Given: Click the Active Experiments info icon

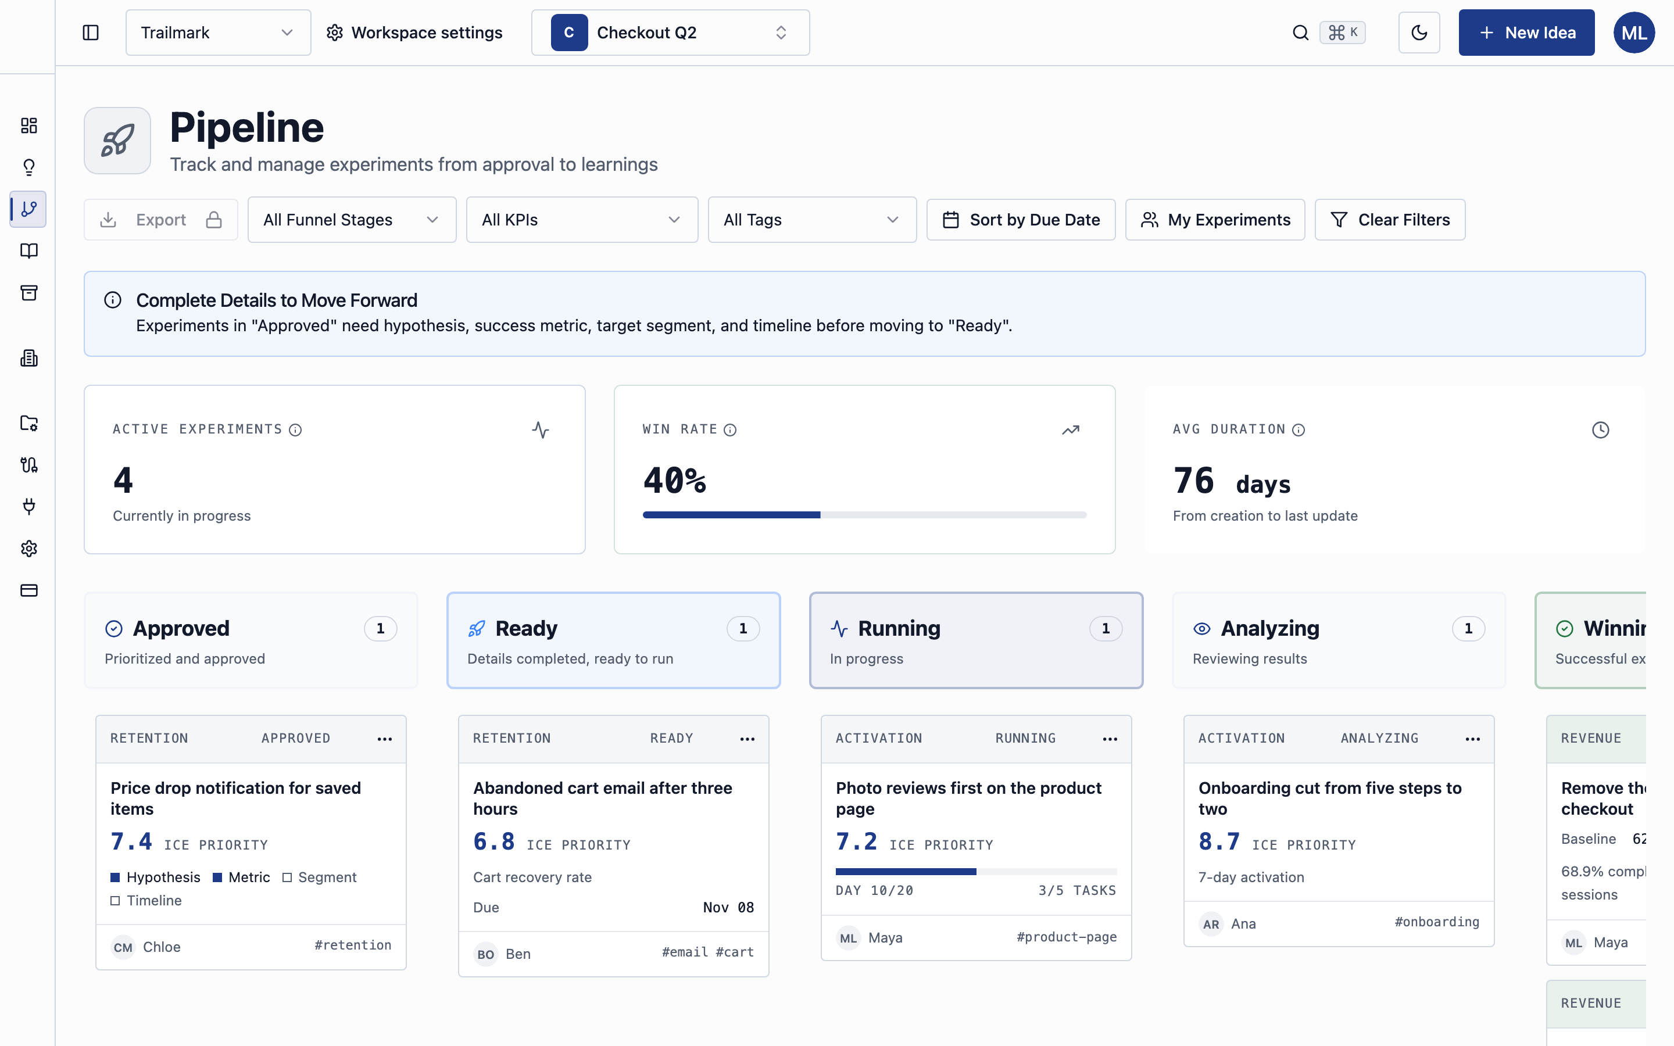Looking at the screenshot, I should pos(295,429).
